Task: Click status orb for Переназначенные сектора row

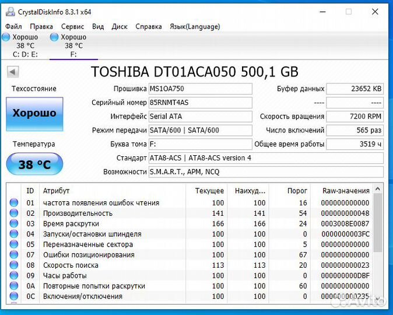Action: point(14,244)
